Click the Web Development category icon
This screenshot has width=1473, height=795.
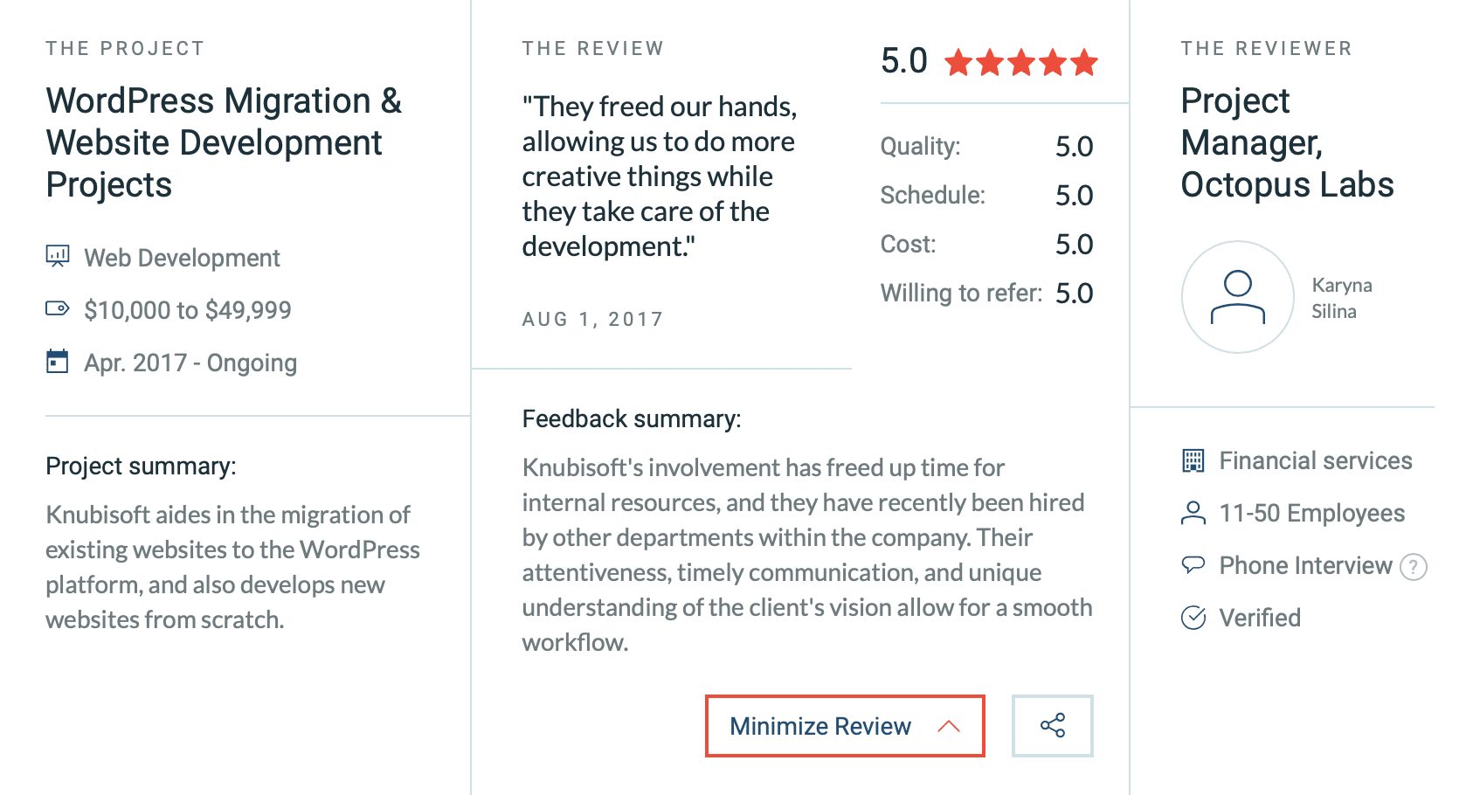[58, 256]
